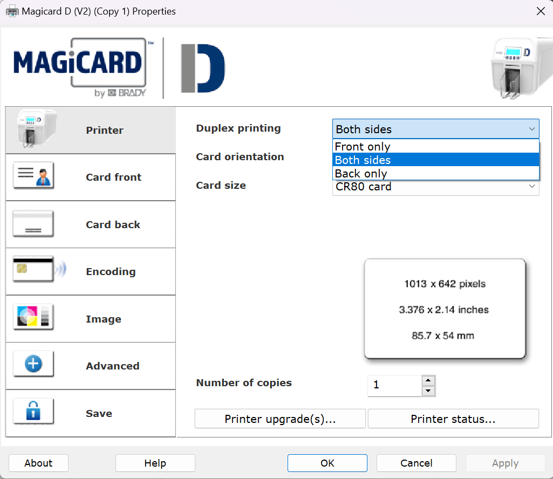Go to the Image tab
Viewport: 553px width, 479px height.
pyautogui.click(x=91, y=319)
